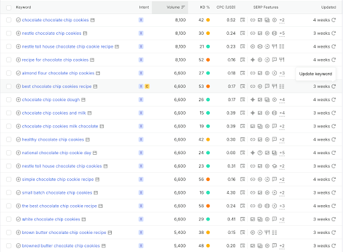View SERP icon in chocolate chocolate chip cookies row
This screenshot has width=343, height=252.
point(243,20)
